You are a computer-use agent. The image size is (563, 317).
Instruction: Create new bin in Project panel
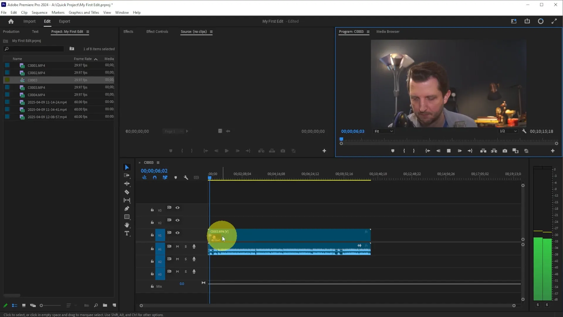tap(105, 305)
